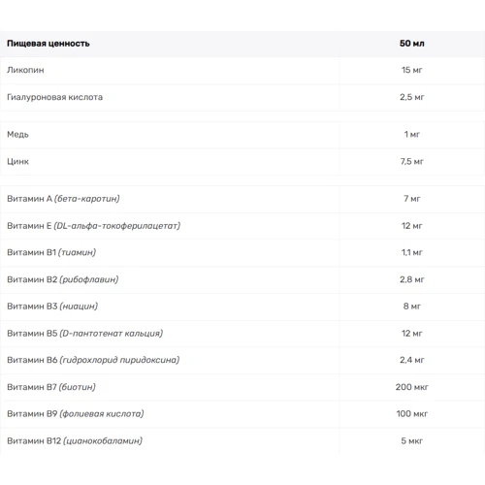Select 'Витамин A (бета-каротин)' row
This screenshot has width=485, height=485.
coord(242,199)
